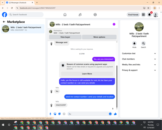Click the browser back arrow
Screen dimensions: 162x130
(x=3, y=8)
